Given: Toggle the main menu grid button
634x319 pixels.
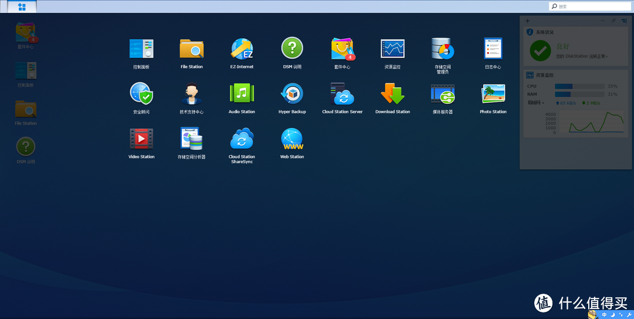Looking at the screenshot, I should click(x=22, y=6).
